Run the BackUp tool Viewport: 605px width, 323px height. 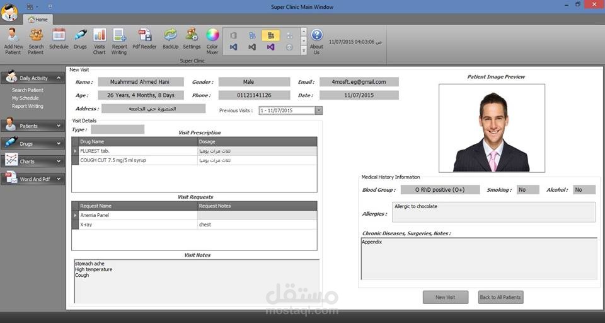tap(170, 38)
